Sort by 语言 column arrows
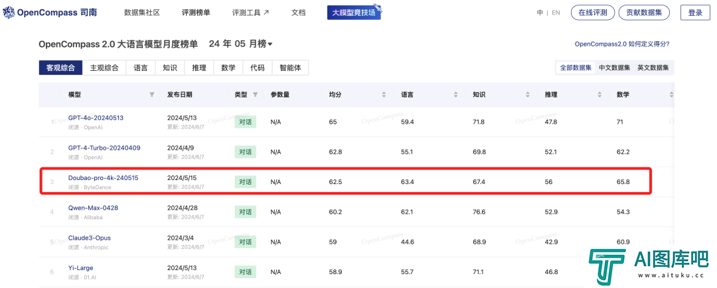This screenshot has width=717, height=288. [456, 95]
